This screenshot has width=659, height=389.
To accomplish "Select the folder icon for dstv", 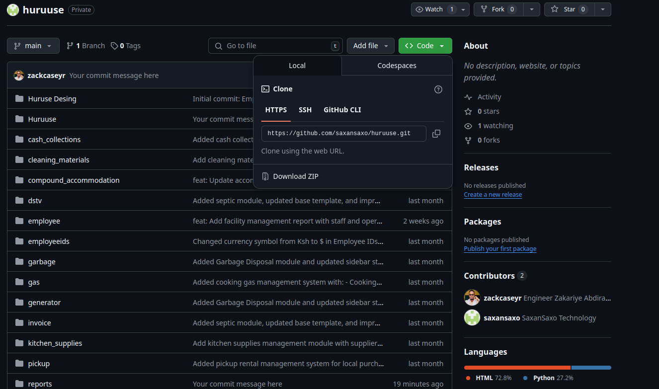I will 19,201.
